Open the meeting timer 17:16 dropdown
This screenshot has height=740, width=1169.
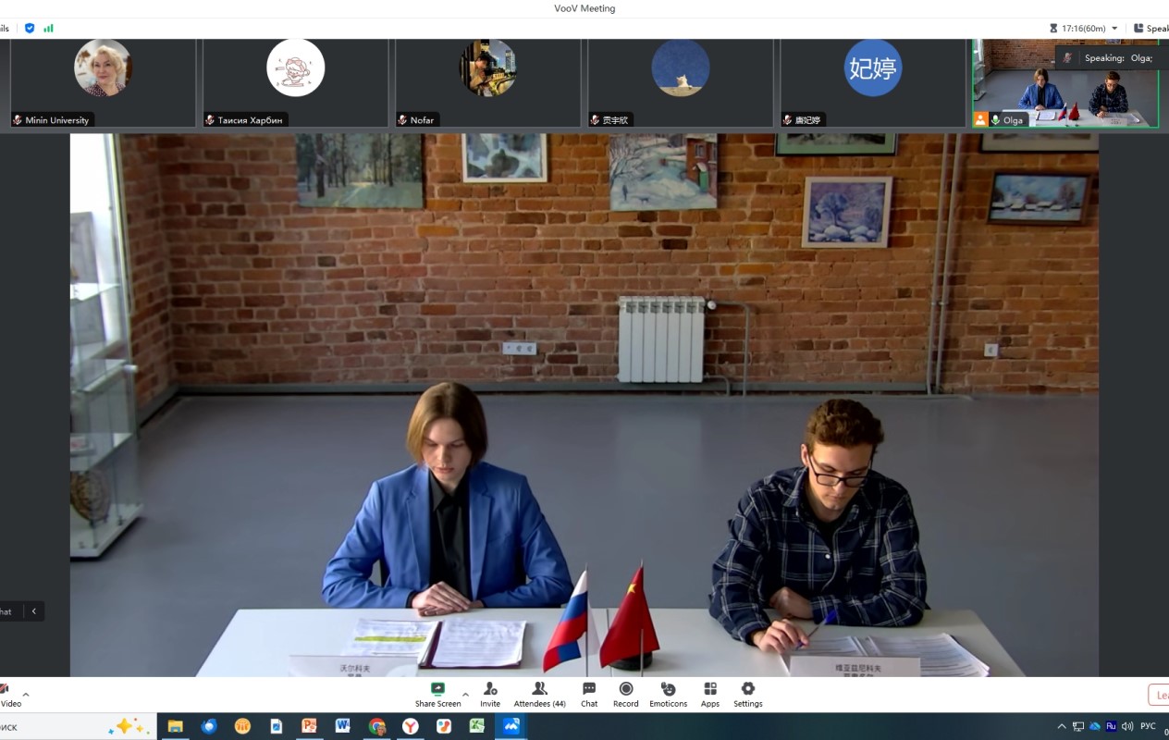(x=1114, y=29)
